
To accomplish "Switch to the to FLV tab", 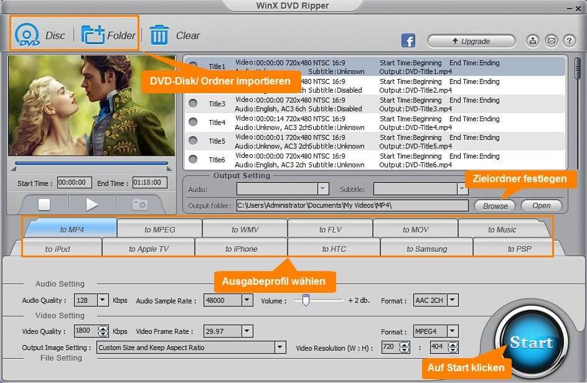I will click(330, 229).
